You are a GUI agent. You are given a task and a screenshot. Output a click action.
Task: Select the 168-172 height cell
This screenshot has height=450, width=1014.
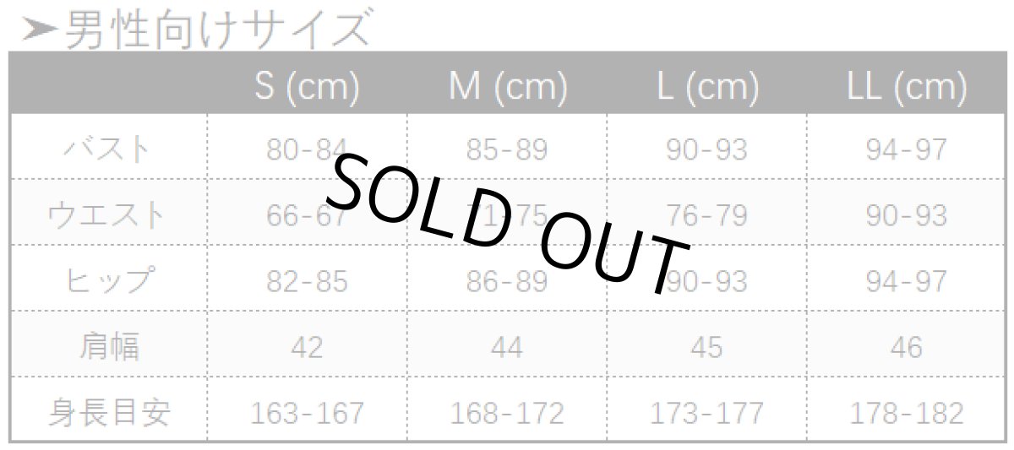507,413
